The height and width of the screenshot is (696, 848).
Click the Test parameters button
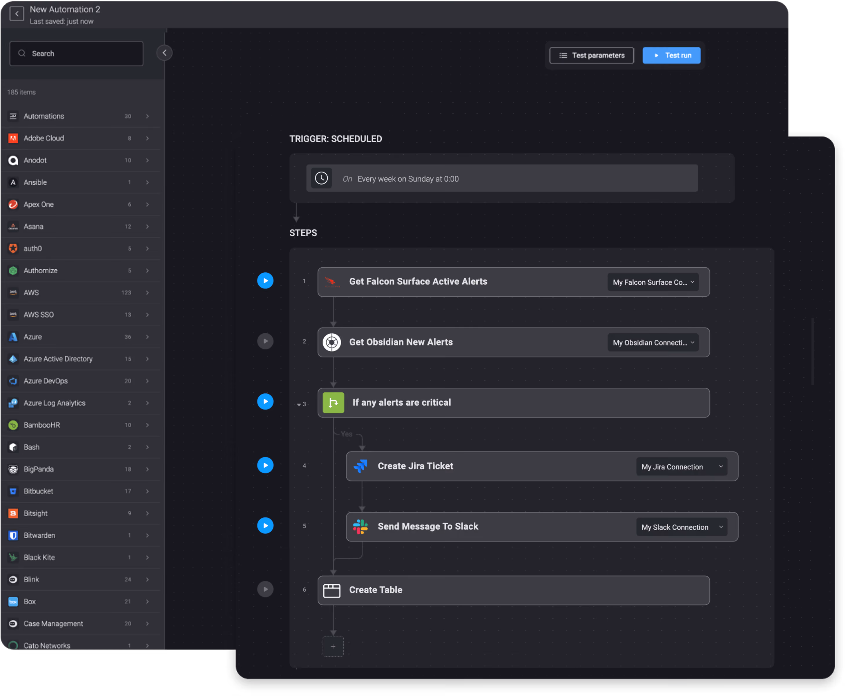592,55
